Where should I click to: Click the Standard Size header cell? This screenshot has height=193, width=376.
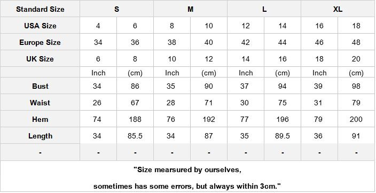pyautogui.click(x=40, y=9)
